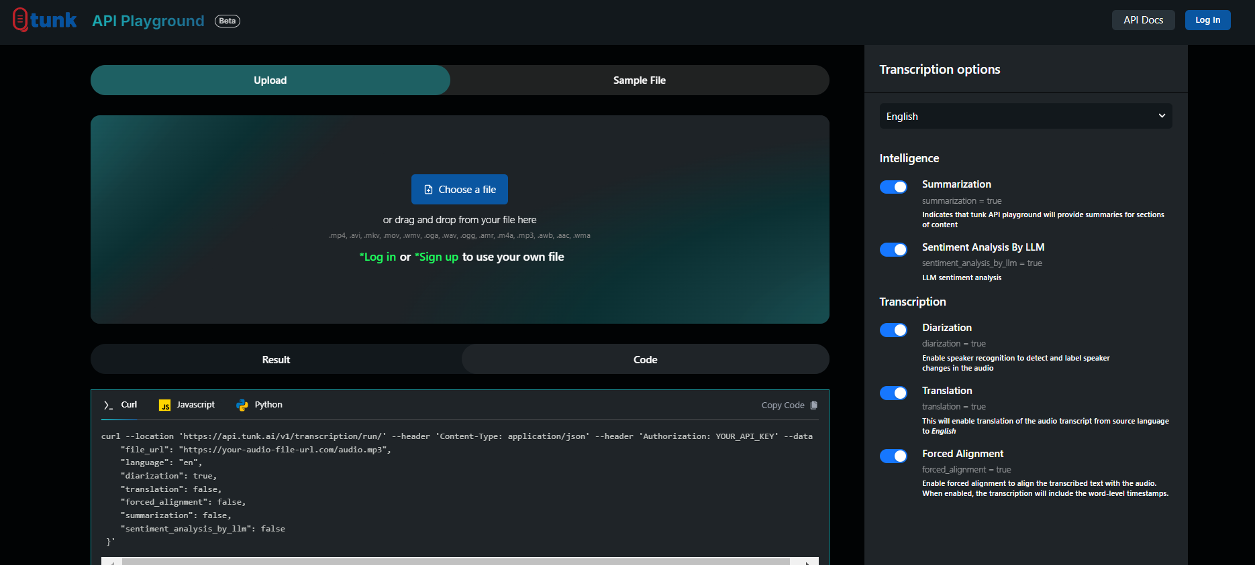Disable the Translation toggle
Screen dimensions: 1255x565
click(893, 393)
